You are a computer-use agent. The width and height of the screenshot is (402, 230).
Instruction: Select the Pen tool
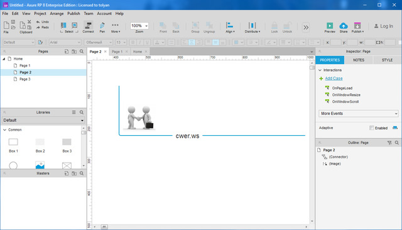pyautogui.click(x=102, y=27)
